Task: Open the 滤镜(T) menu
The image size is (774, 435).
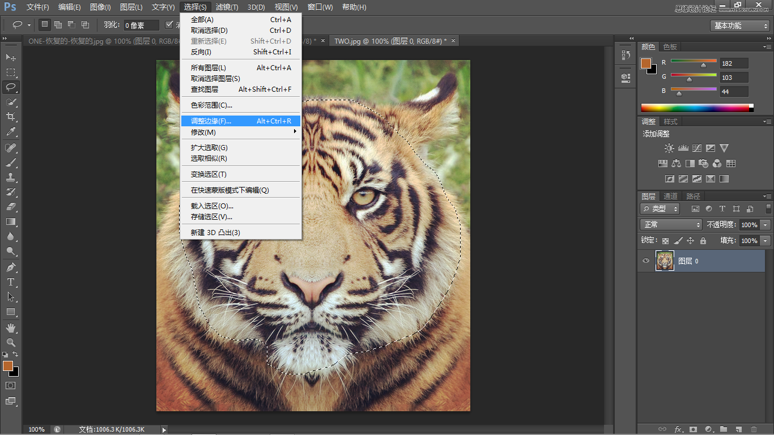Action: pyautogui.click(x=227, y=7)
